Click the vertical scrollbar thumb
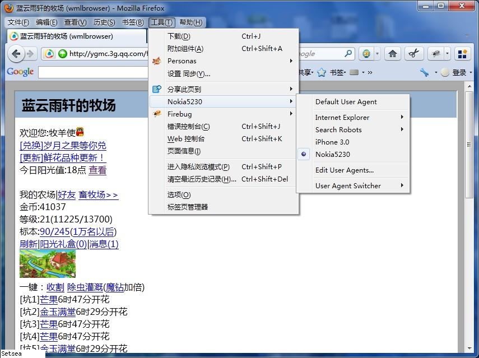This screenshot has width=479, height=358. click(469, 144)
